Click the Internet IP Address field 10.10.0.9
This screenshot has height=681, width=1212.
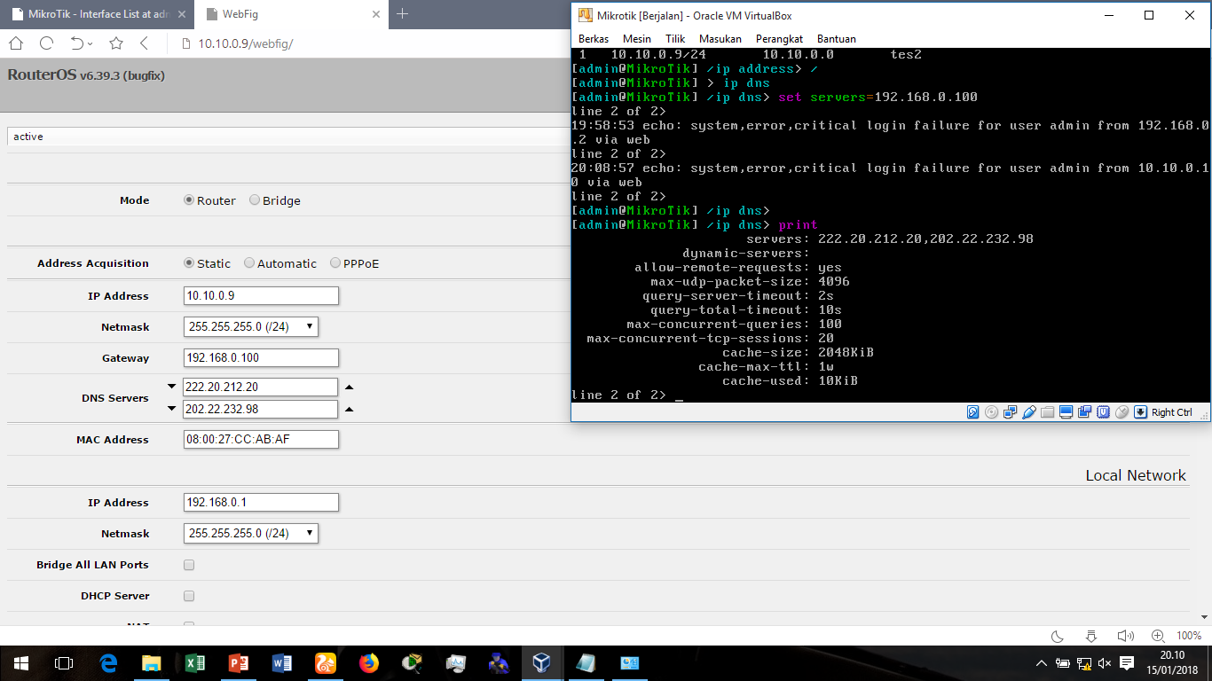[261, 296]
